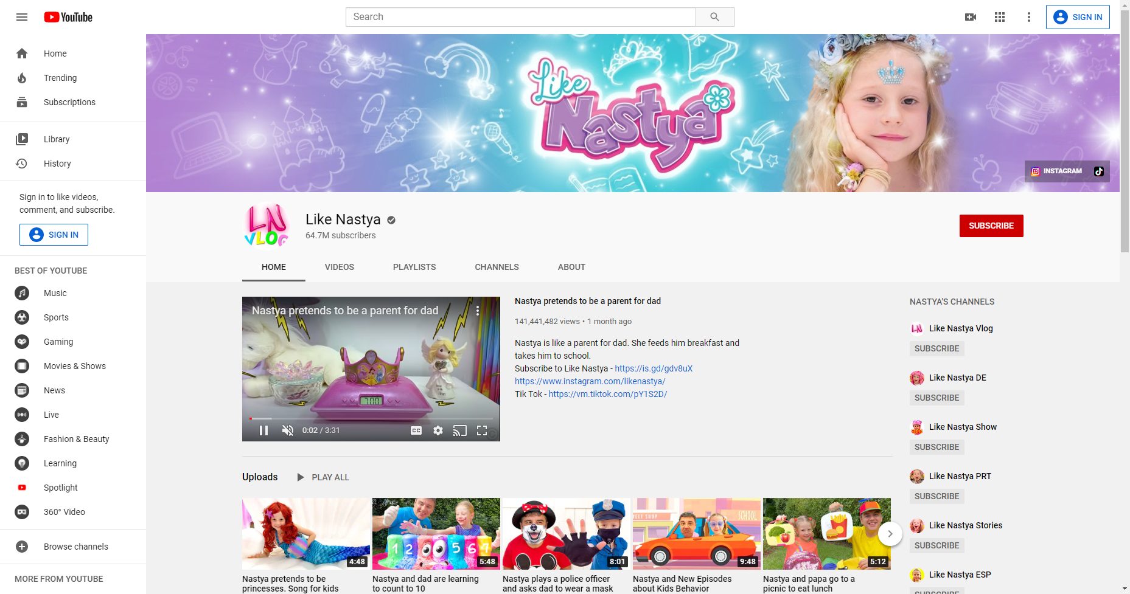Click the red Subscribe button for Like Nastya
This screenshot has width=1130, height=594.
coord(991,226)
